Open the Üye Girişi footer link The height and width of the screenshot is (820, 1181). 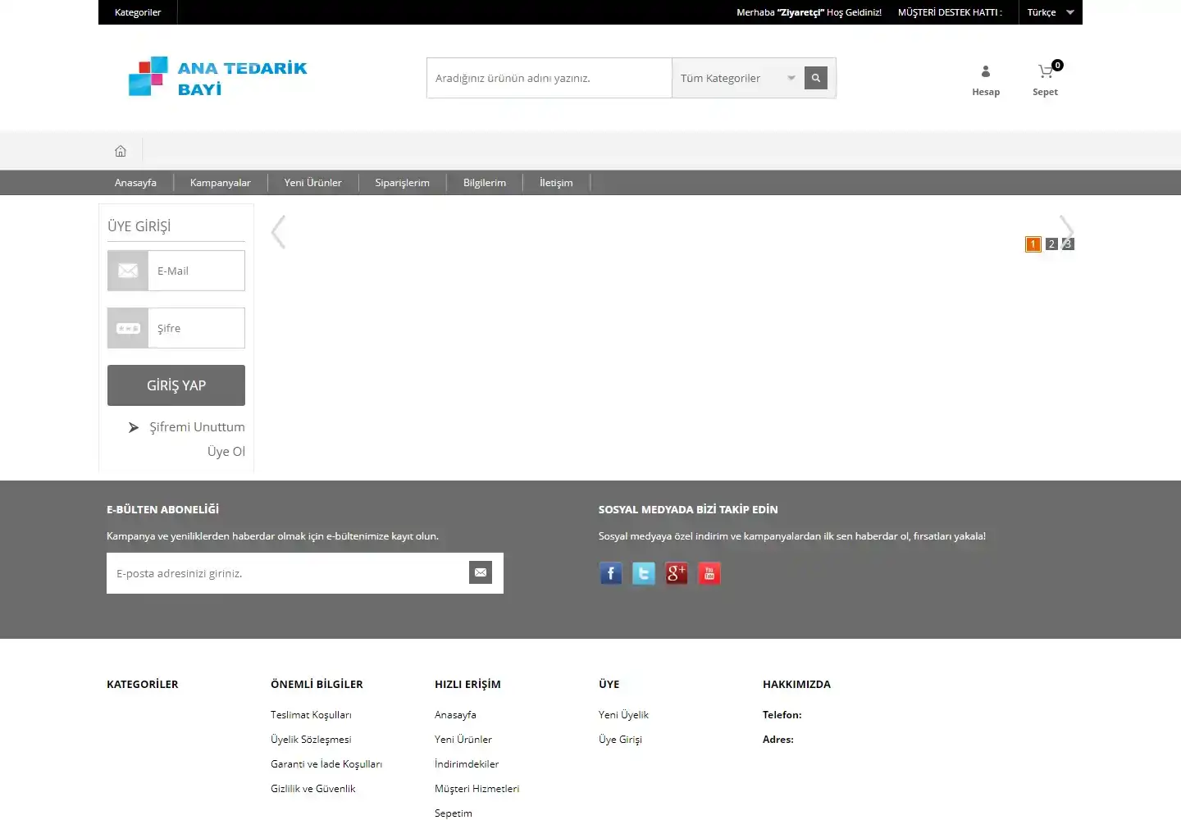click(x=620, y=740)
